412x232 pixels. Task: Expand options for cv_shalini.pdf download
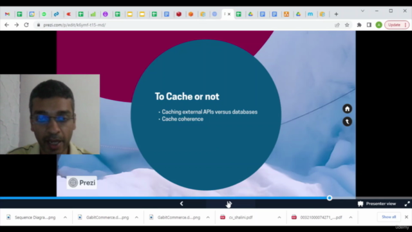click(x=279, y=217)
